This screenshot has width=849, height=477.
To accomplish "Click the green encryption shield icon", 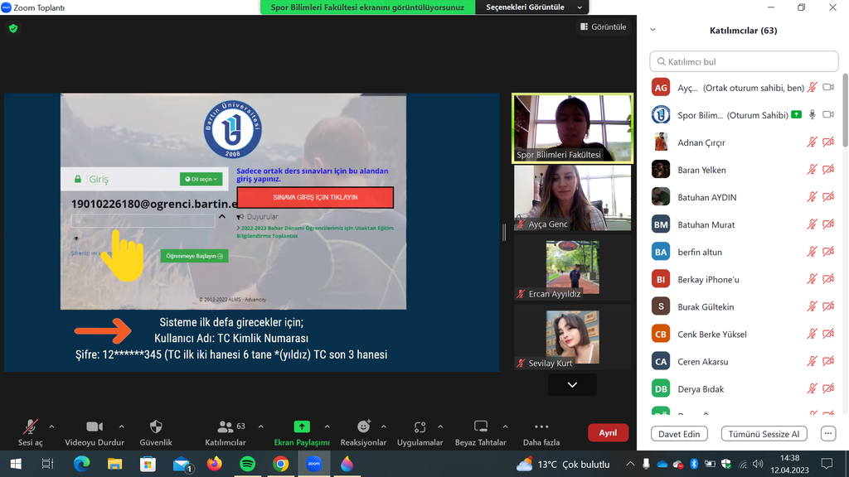I will [12, 28].
